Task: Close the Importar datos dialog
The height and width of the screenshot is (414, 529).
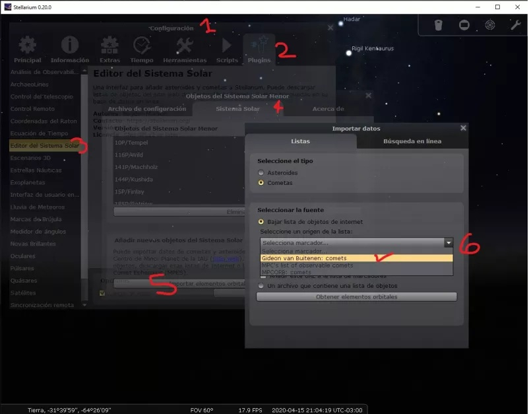Action: click(x=463, y=128)
